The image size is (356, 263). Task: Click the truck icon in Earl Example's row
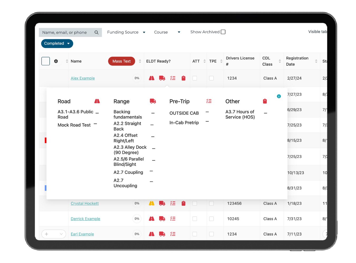pos(162,234)
